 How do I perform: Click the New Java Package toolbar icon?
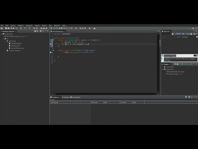click(34, 28)
